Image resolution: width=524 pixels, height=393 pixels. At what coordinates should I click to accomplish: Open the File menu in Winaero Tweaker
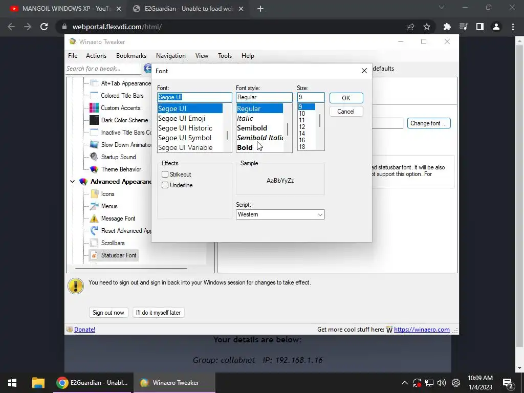pos(73,56)
